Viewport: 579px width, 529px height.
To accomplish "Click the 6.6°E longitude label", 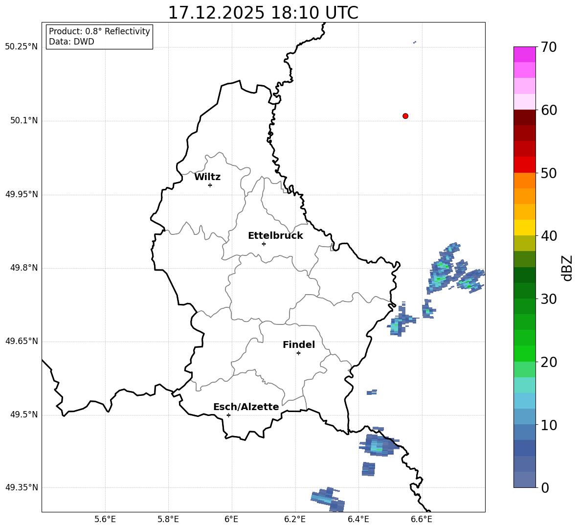I will (422, 519).
